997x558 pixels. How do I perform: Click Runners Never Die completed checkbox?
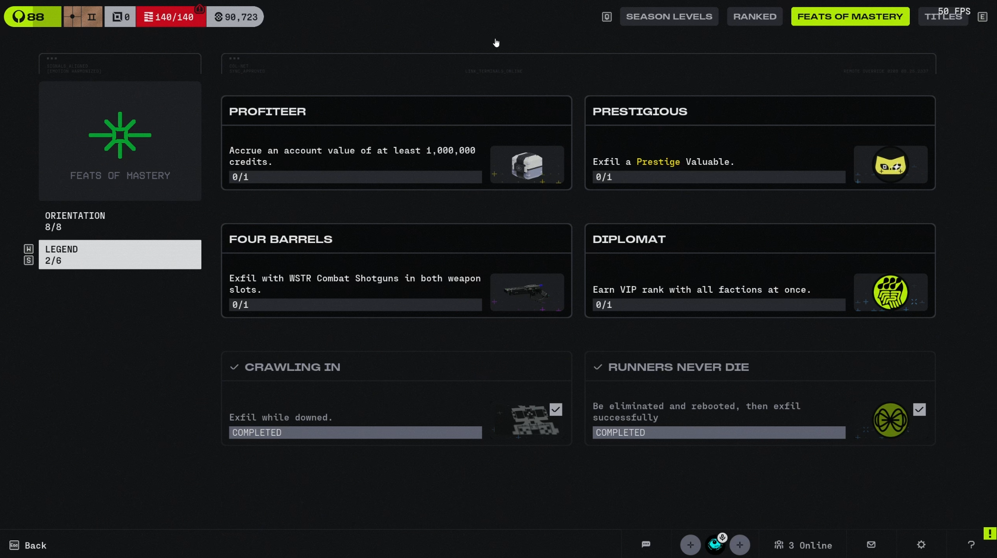[919, 409]
